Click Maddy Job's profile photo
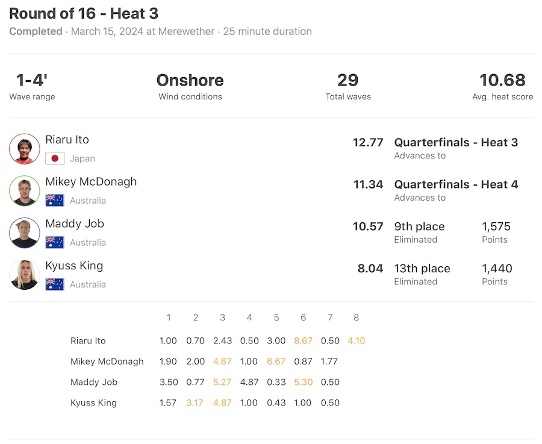This screenshot has width=542, height=444. tap(25, 233)
